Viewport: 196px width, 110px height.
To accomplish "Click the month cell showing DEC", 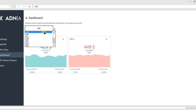I will point(39,28).
